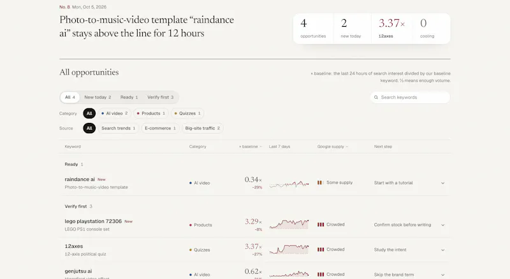
Task: Expand the lego playstation 72306 row chevron
Action: (442, 225)
